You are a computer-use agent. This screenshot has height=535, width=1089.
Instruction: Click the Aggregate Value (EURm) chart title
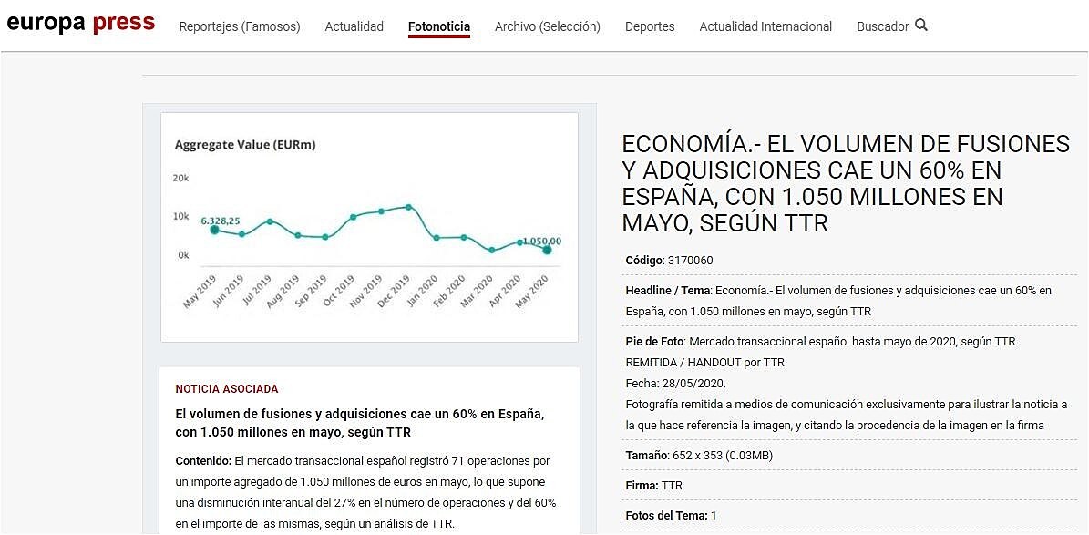tap(245, 145)
